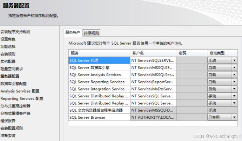Open startup type dropdown for SQL Server 数据库引擎
242x141 pixels.
(234, 67)
